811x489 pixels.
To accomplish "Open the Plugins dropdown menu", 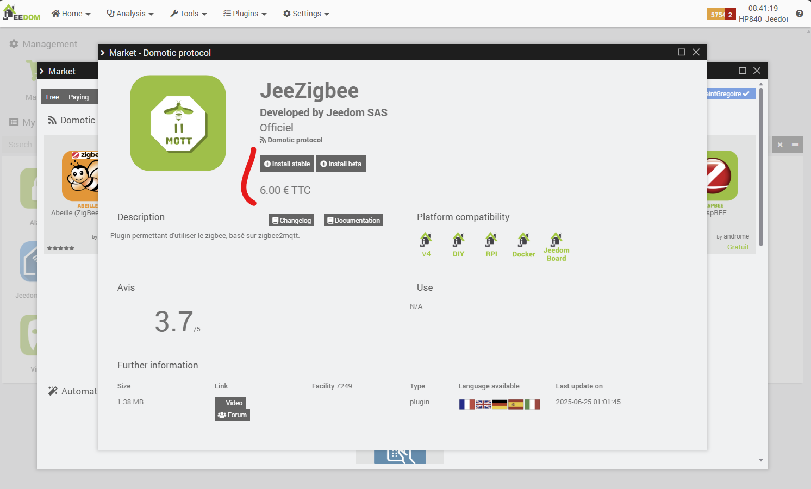I will point(245,14).
